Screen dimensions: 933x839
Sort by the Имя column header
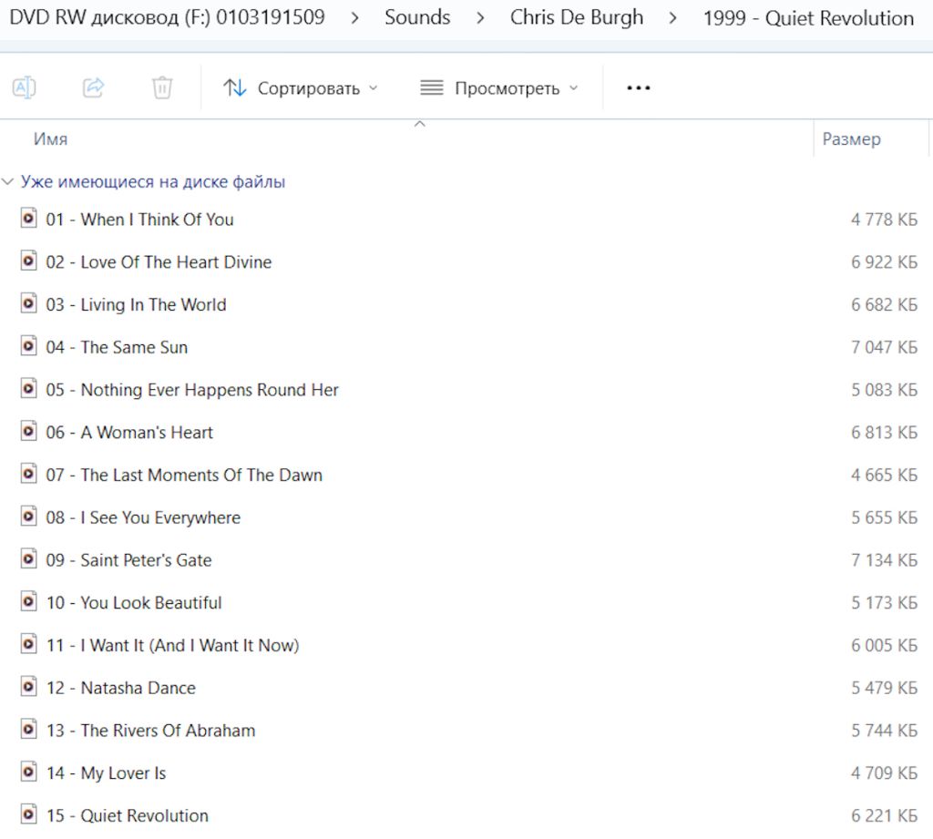[x=51, y=139]
